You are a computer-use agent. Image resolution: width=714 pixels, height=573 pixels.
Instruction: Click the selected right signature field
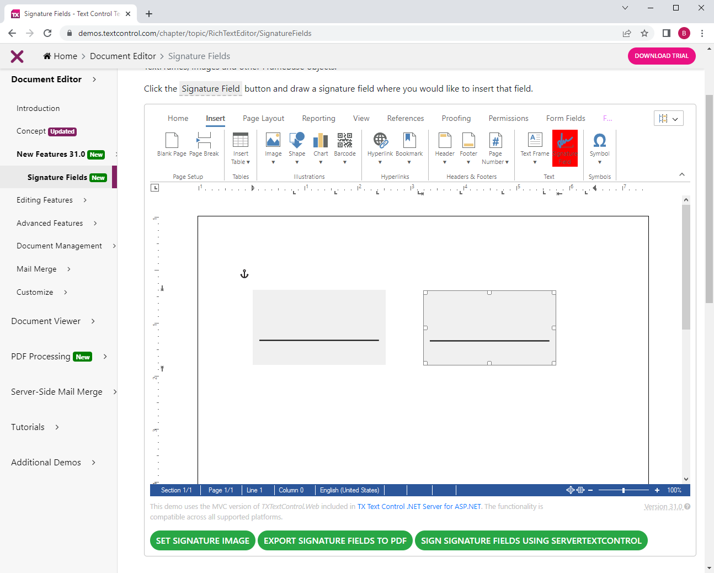tap(489, 328)
